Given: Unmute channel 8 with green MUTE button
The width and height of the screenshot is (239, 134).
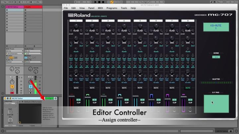Looking at the screenshot, I should 188,88.
